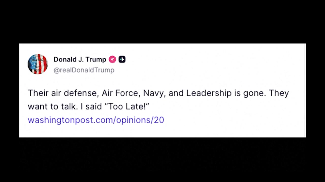Viewport: 325px width, 182px height.
Task: Open the Donald J. Trump display name
Action: coord(80,59)
